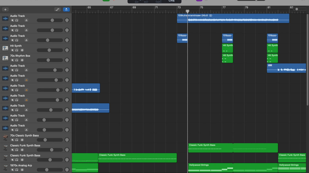
Task: Select the 70s Classic Synth Bass keyboard icon
Action: (5, 138)
